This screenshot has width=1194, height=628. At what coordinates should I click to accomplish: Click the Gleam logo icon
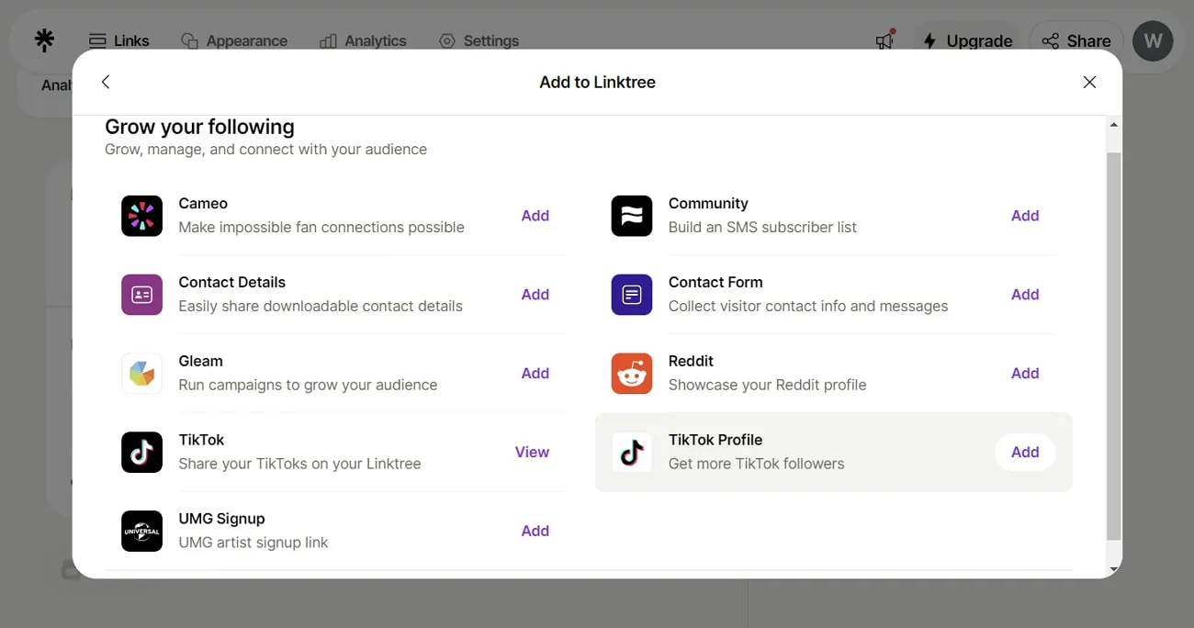[141, 374]
